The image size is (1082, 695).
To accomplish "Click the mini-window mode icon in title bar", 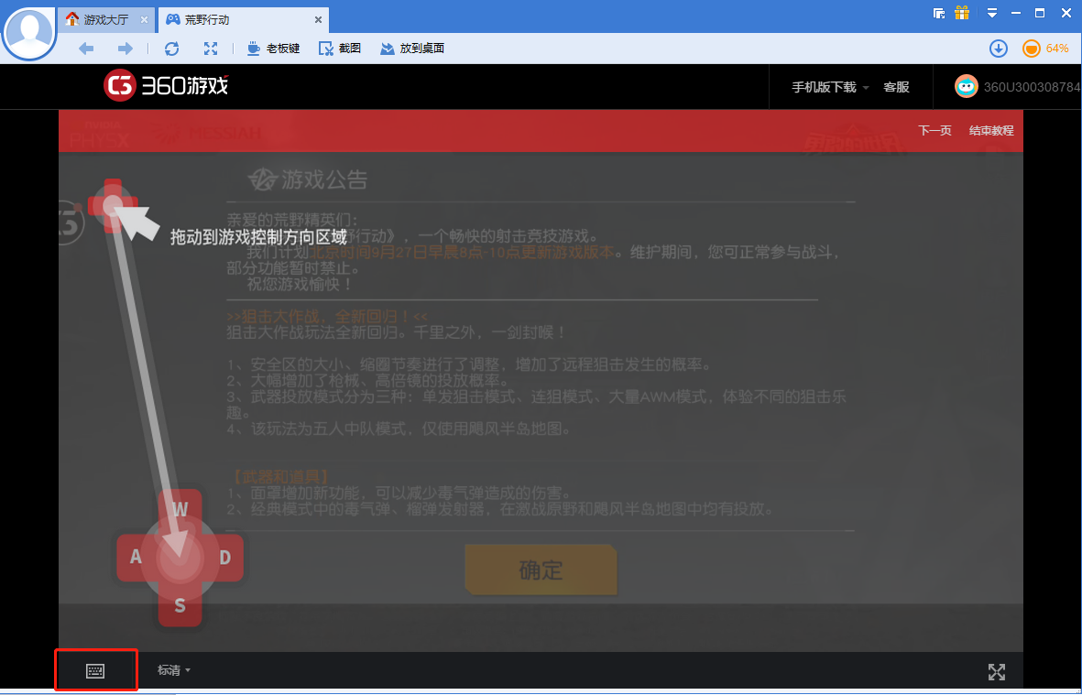I will (938, 13).
